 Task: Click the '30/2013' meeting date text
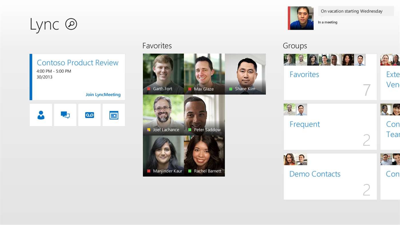coord(44,77)
